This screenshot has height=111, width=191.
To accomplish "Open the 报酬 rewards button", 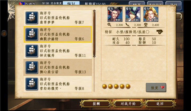I will (x=96, y=104).
